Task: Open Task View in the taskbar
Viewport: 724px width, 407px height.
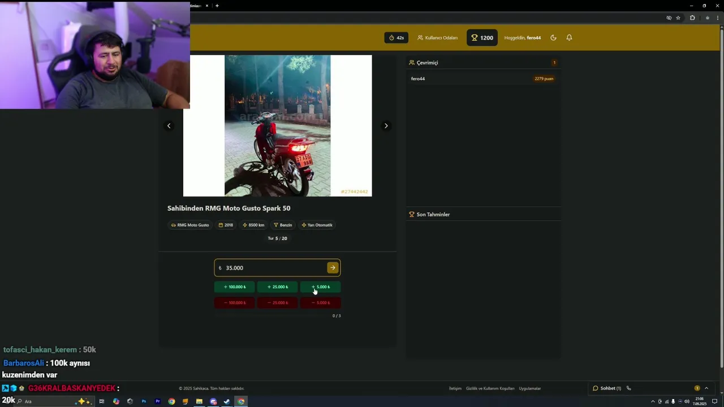Action: pyautogui.click(x=102, y=401)
